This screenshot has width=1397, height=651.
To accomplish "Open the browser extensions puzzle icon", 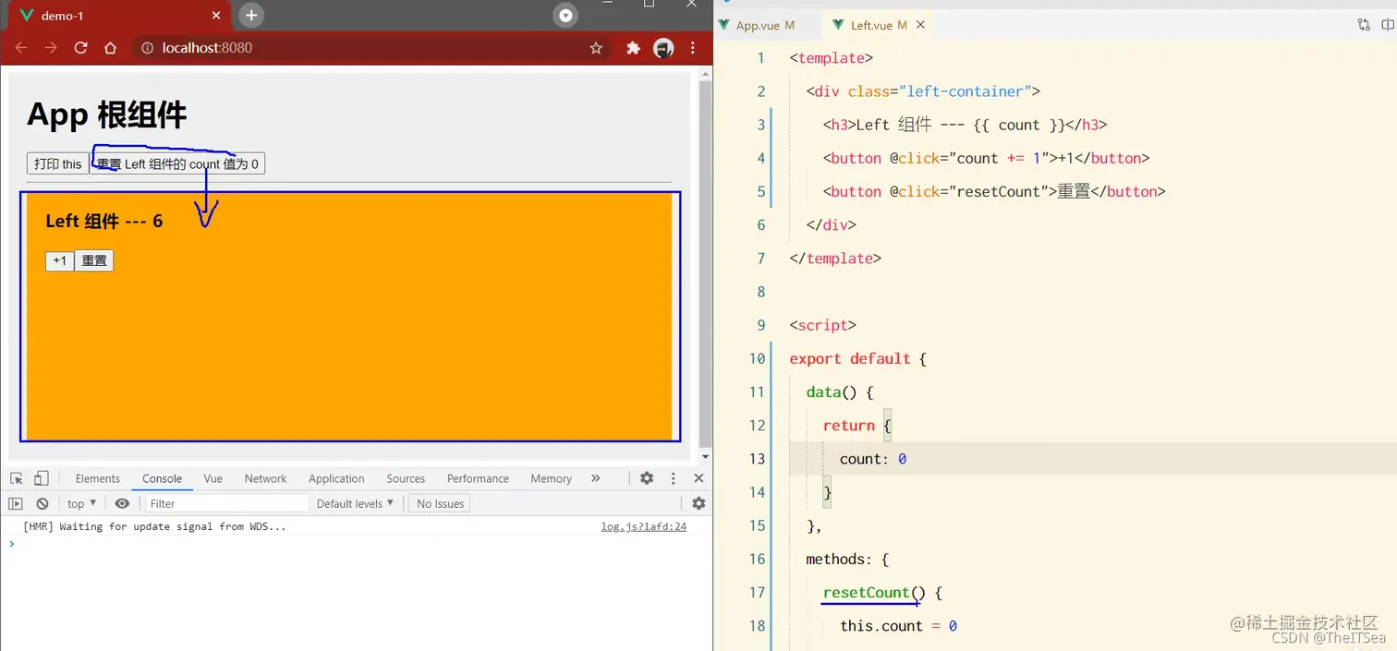I will [633, 48].
